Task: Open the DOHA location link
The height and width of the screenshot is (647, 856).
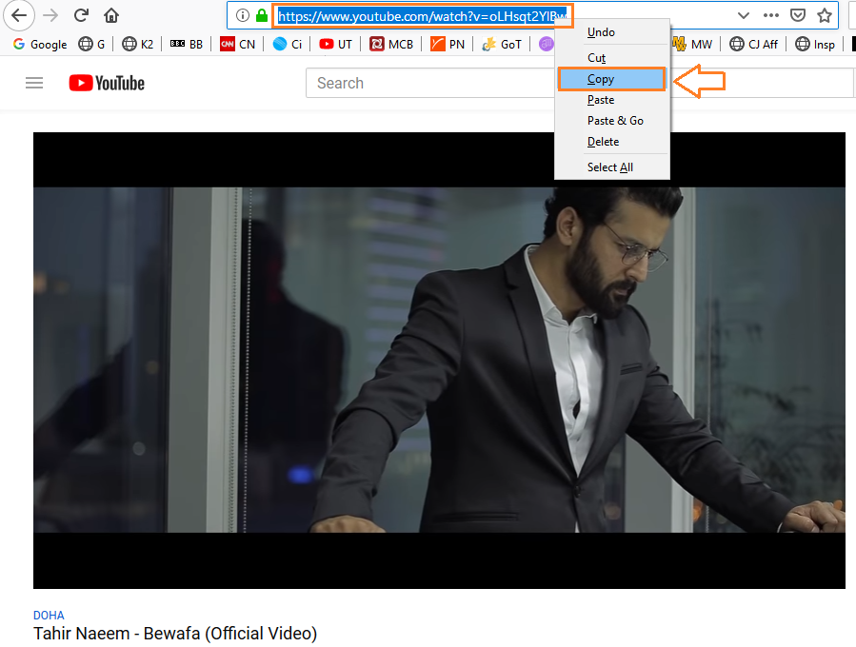Action: [x=49, y=616]
